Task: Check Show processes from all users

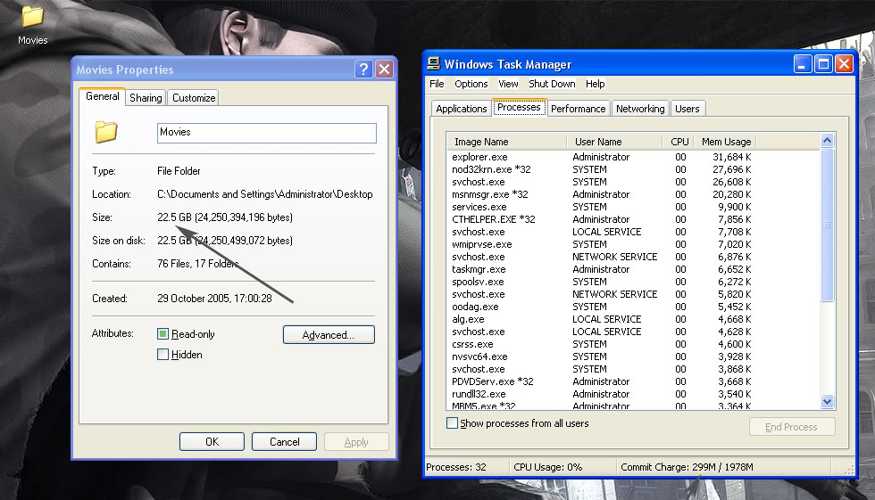Action: pos(452,423)
